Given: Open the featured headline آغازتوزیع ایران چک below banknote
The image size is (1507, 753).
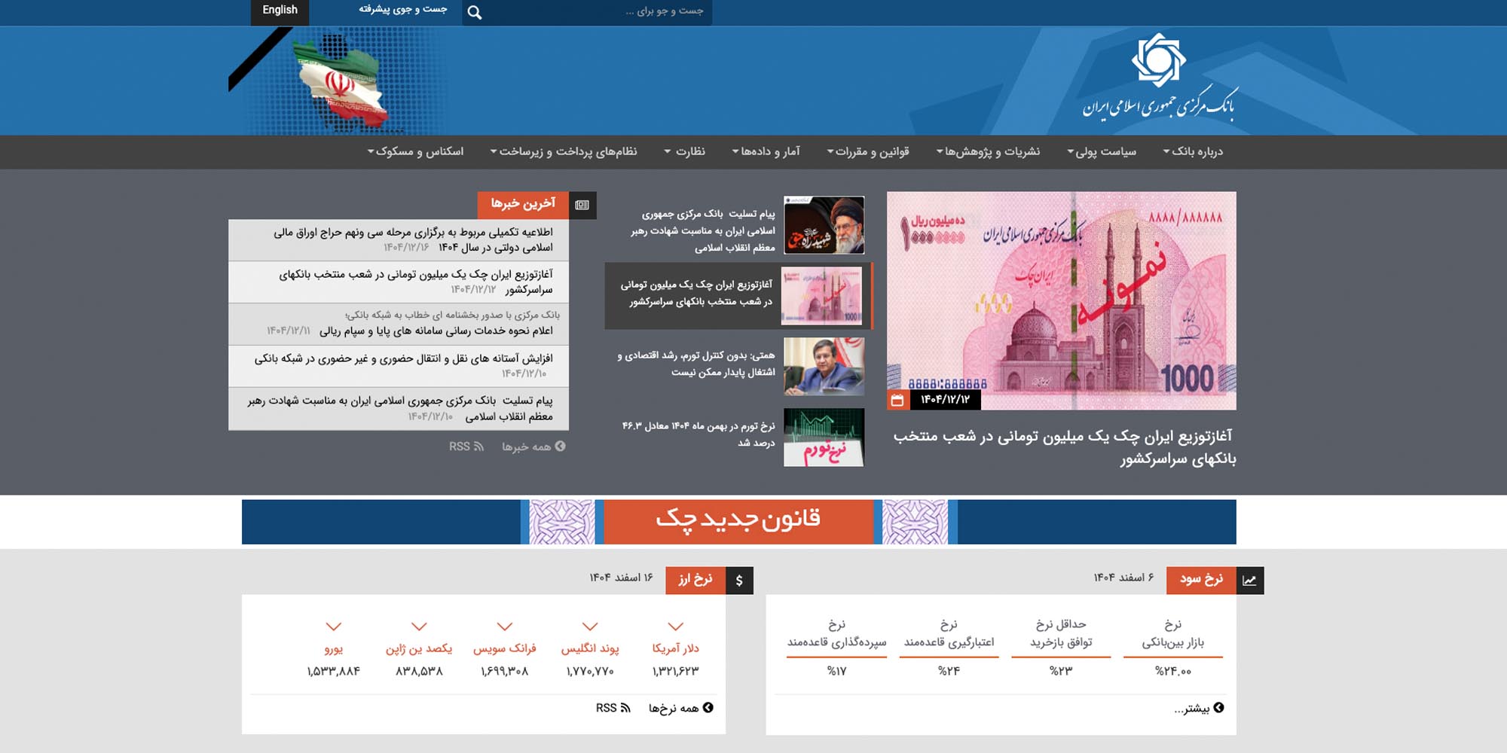Looking at the screenshot, I should click(1063, 447).
